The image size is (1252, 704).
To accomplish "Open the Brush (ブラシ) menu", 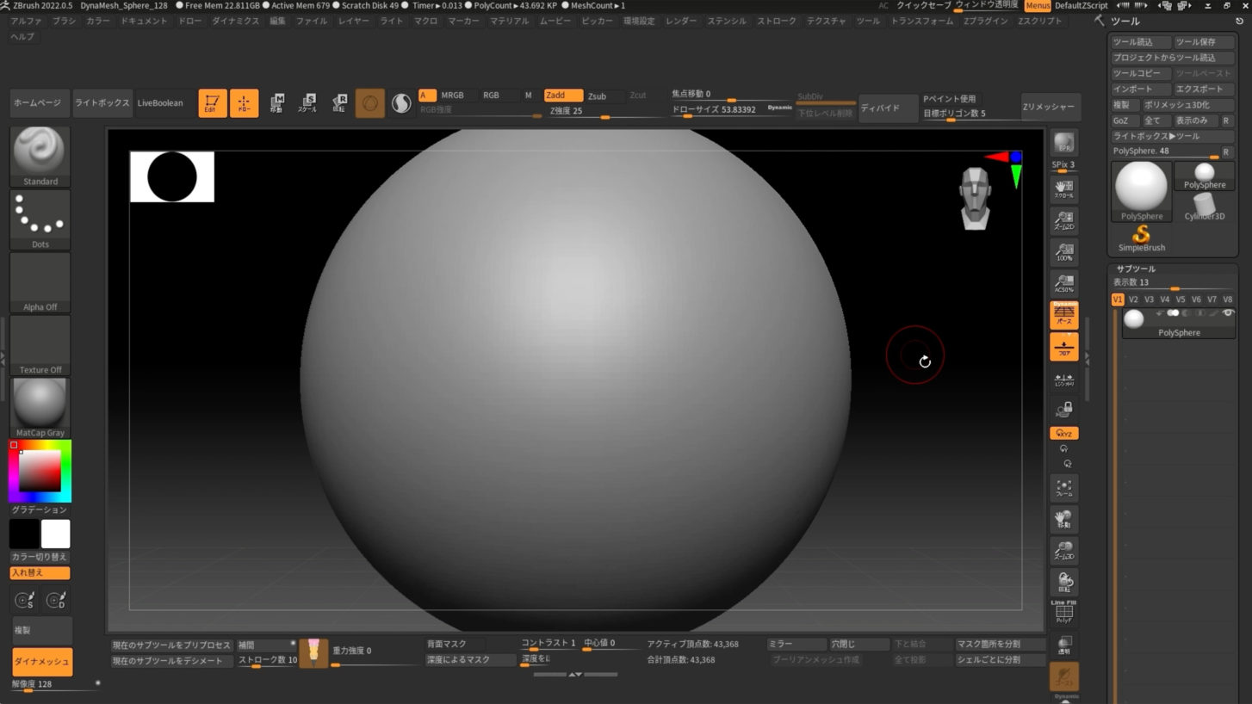I will pos(64,21).
